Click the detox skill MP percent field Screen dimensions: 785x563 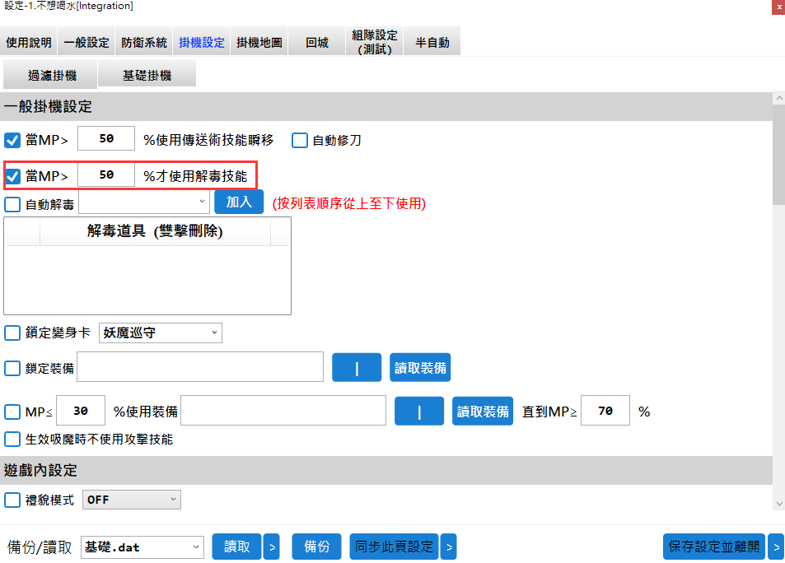tap(106, 174)
